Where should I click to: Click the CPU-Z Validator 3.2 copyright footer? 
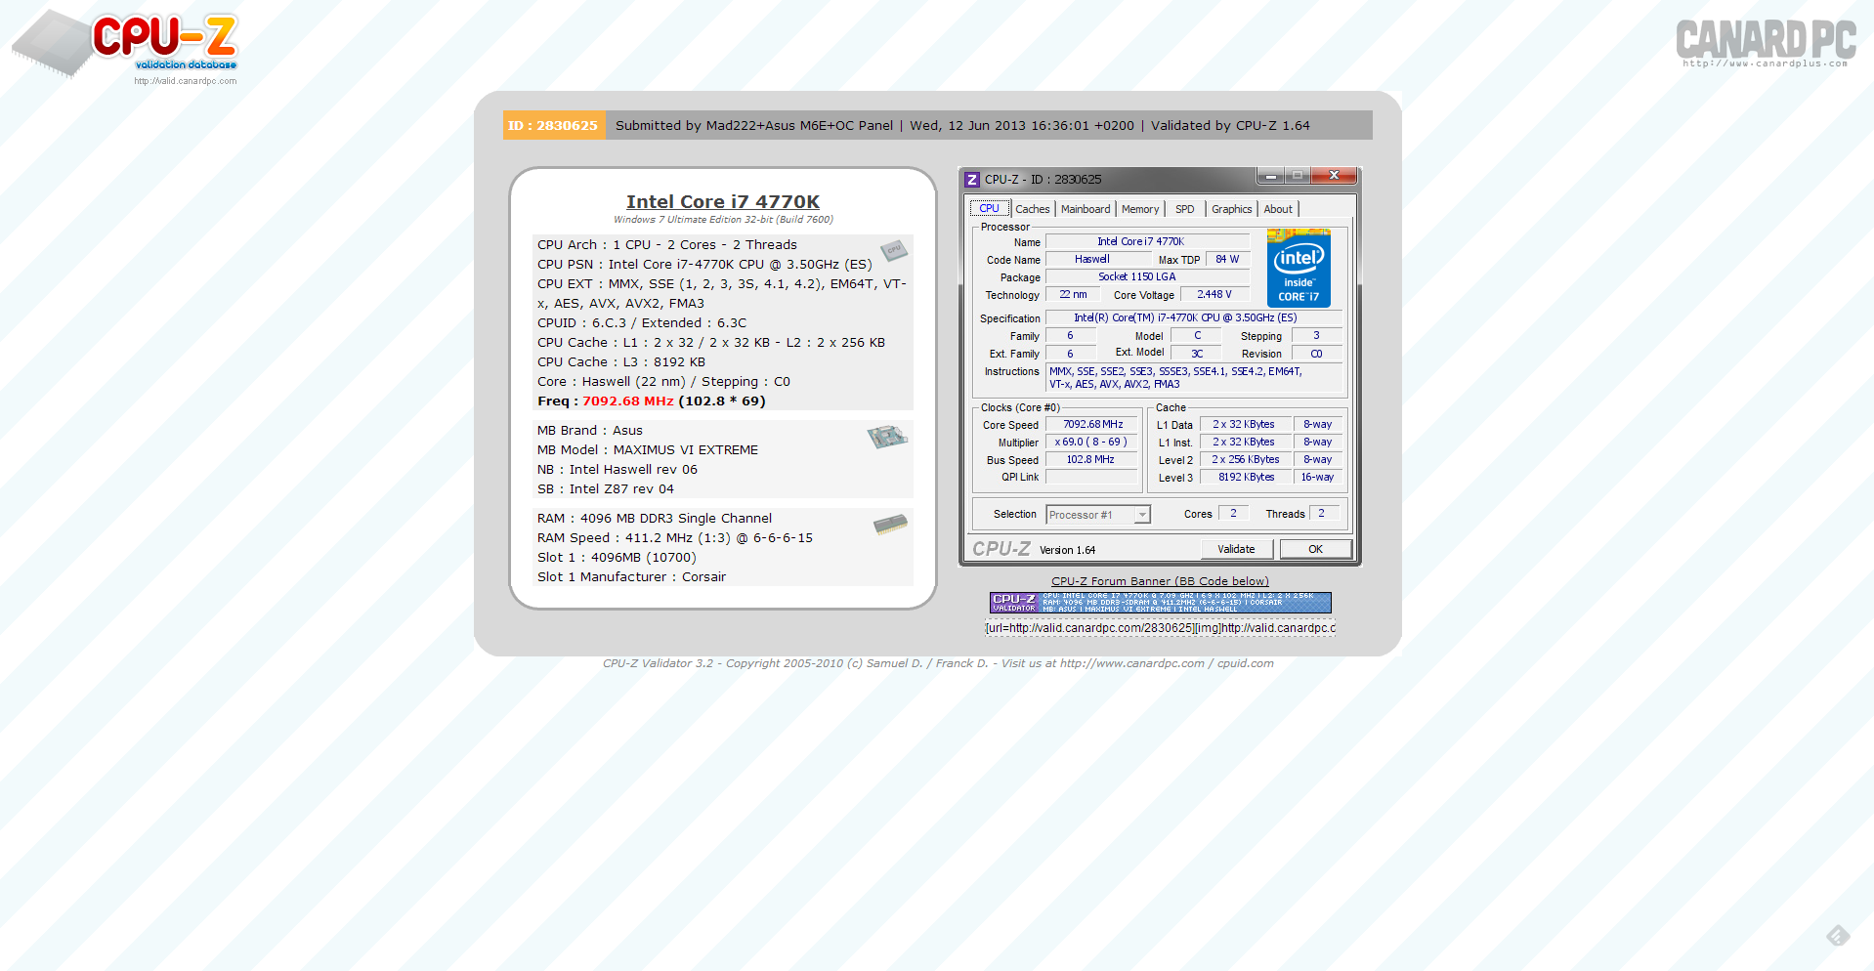[938, 663]
